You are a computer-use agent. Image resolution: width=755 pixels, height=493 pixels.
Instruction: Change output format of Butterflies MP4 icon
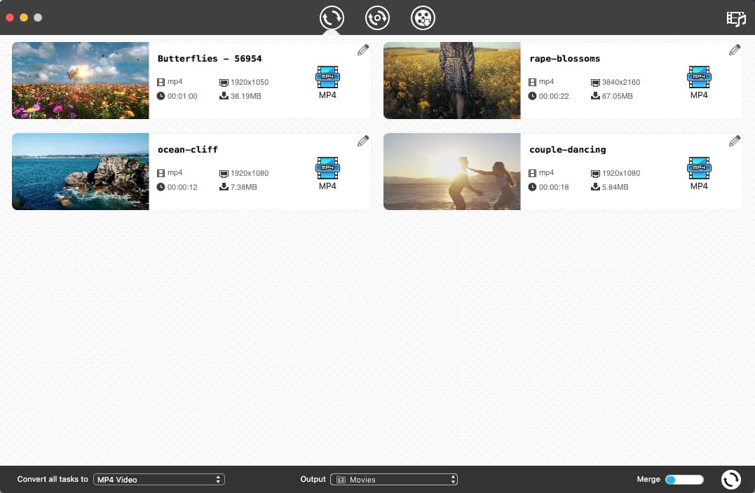[x=327, y=82]
